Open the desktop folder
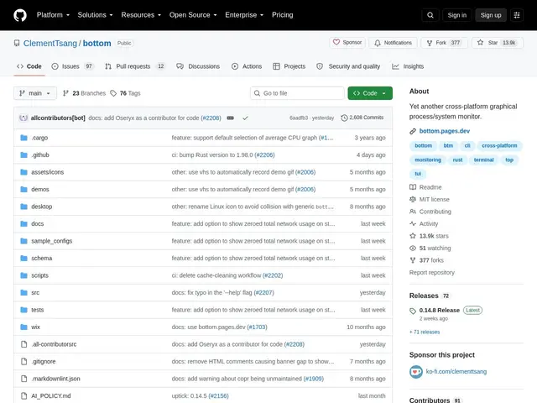537x403 pixels. (42, 207)
